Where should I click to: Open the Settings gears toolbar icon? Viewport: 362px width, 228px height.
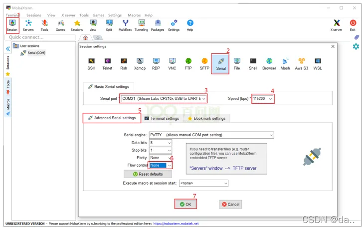(174, 25)
